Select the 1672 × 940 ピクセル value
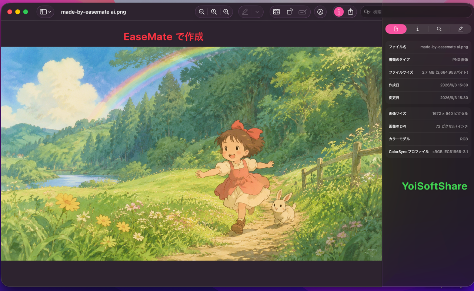Image resolution: width=474 pixels, height=291 pixels. pyautogui.click(x=450, y=114)
